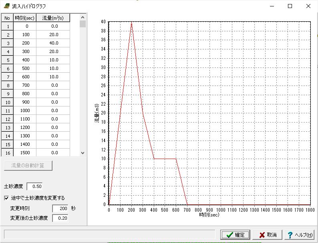Image resolution: width=318 pixels, height=243 pixels.
Task: Click the table scrollbar down arrow
Action: coord(83,153)
